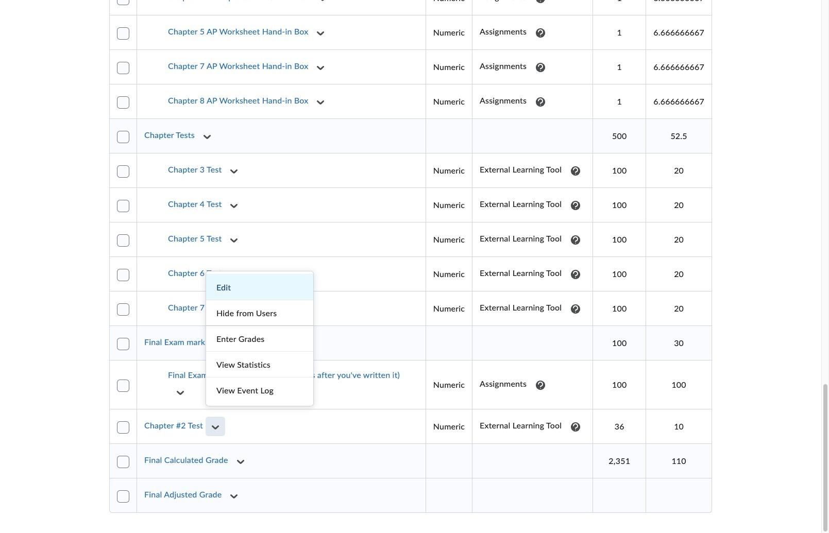Click help icon for Chapter 5 AP Worksheet association
Viewport: 829px width, 533px height.
(x=540, y=33)
